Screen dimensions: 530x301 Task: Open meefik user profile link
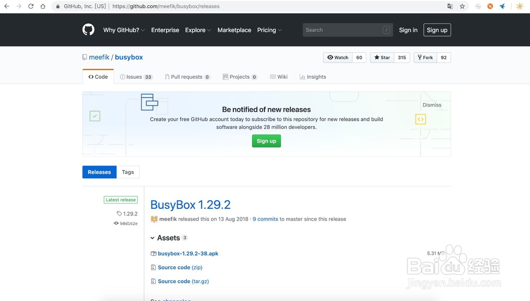point(99,57)
